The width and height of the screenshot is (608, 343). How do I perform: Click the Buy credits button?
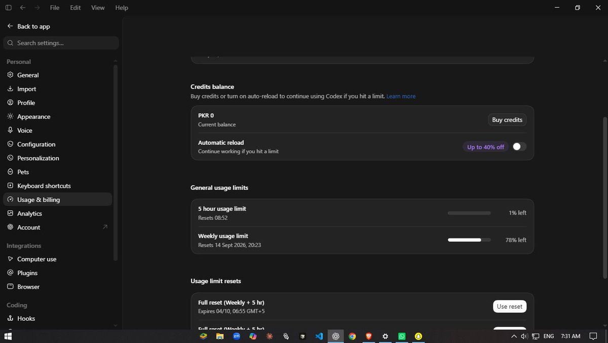tap(507, 120)
